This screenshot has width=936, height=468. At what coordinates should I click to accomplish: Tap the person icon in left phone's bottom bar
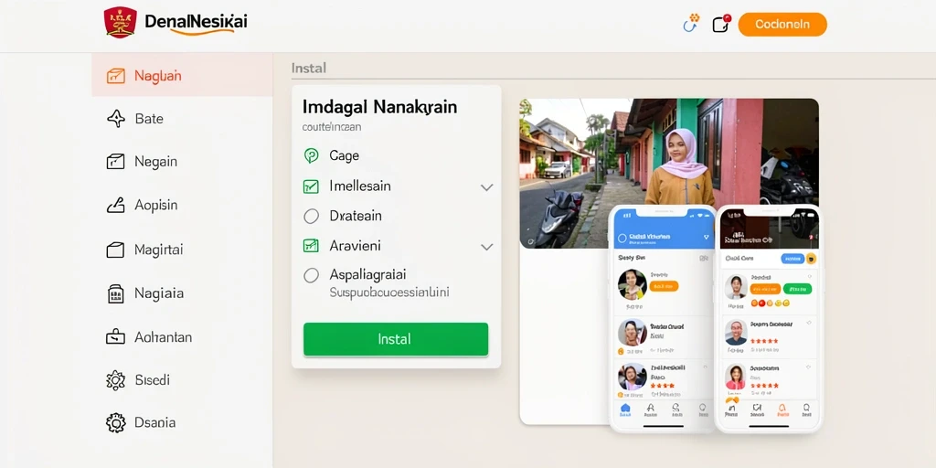pyautogui.click(x=651, y=409)
